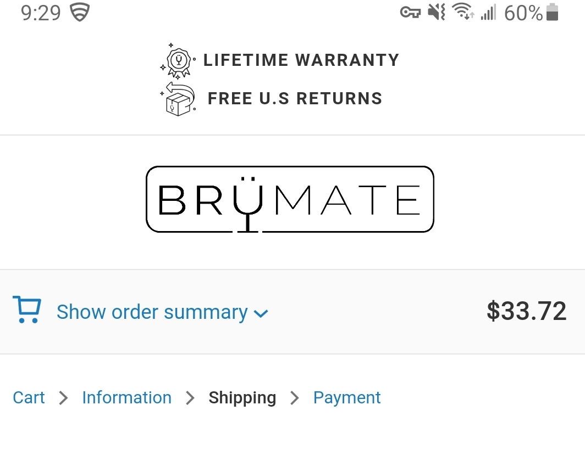Tap the cellular signal bars icon
This screenshot has height=461, width=585.
coord(488,12)
